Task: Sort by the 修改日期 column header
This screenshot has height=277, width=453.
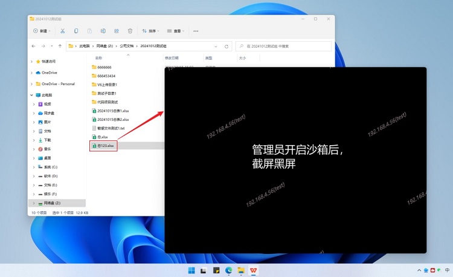Action: tap(172, 58)
